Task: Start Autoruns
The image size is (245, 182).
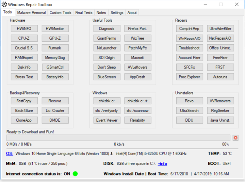Action: (220, 77)
